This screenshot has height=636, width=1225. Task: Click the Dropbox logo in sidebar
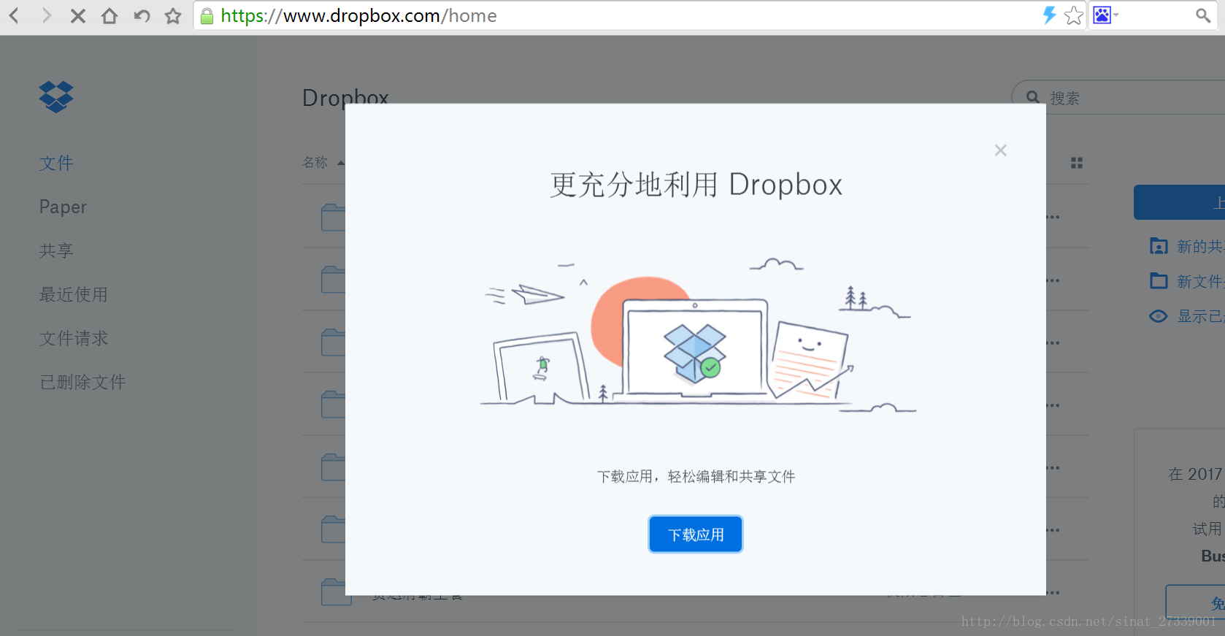(x=56, y=96)
